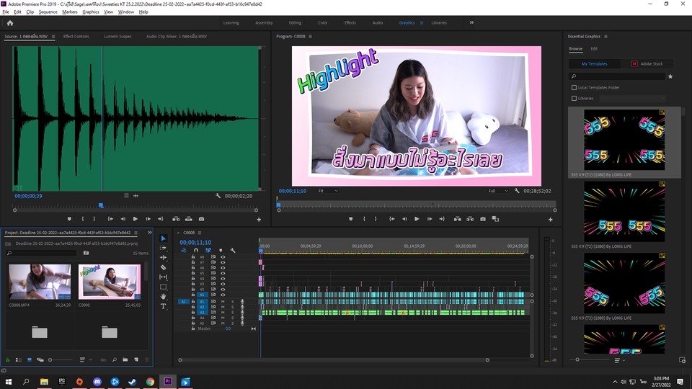Screen dimensions: 692x389
Task: Click the favorites star beside template search
Action: [670, 76]
